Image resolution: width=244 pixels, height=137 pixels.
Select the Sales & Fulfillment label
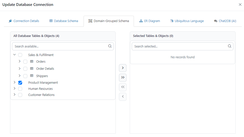pos(41,55)
